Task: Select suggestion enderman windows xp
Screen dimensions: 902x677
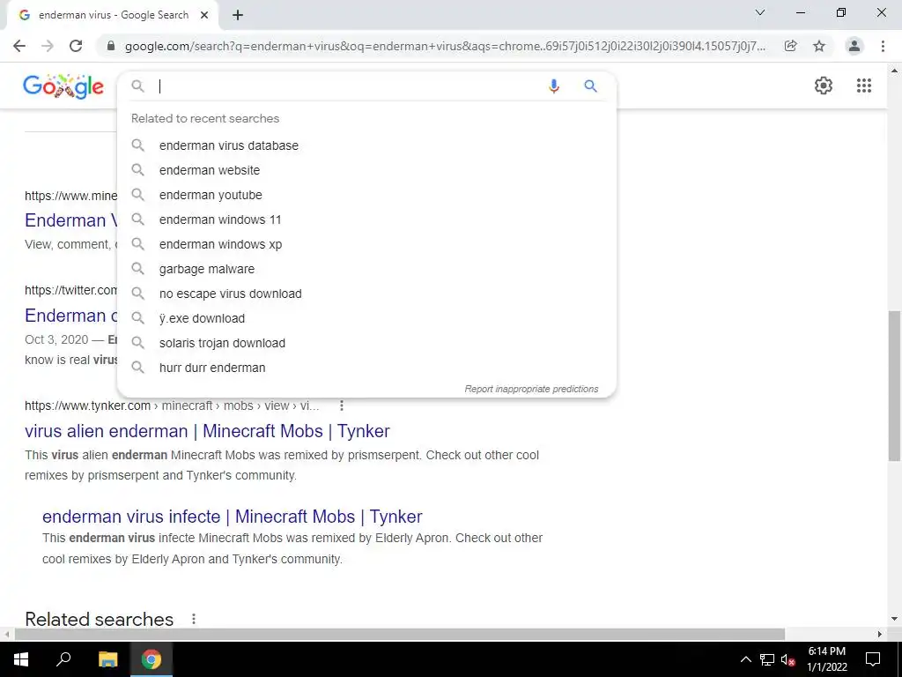Action: click(x=366, y=245)
